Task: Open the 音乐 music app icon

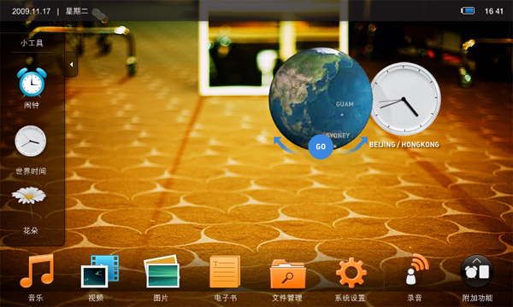Action: [37, 271]
